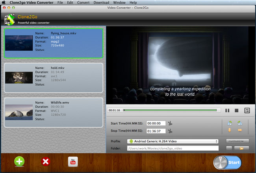Click the Wildlife.wmv file name text
256x173 pixels.
[x=60, y=103]
